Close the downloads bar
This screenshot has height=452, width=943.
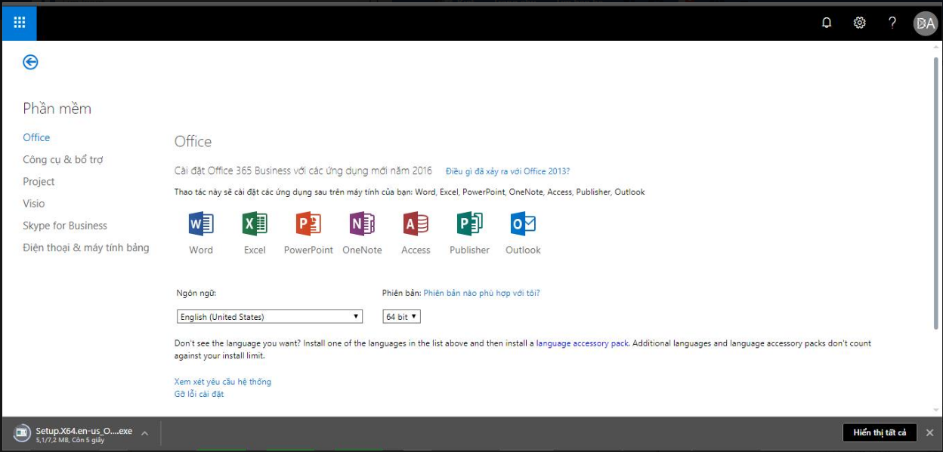[x=930, y=432]
